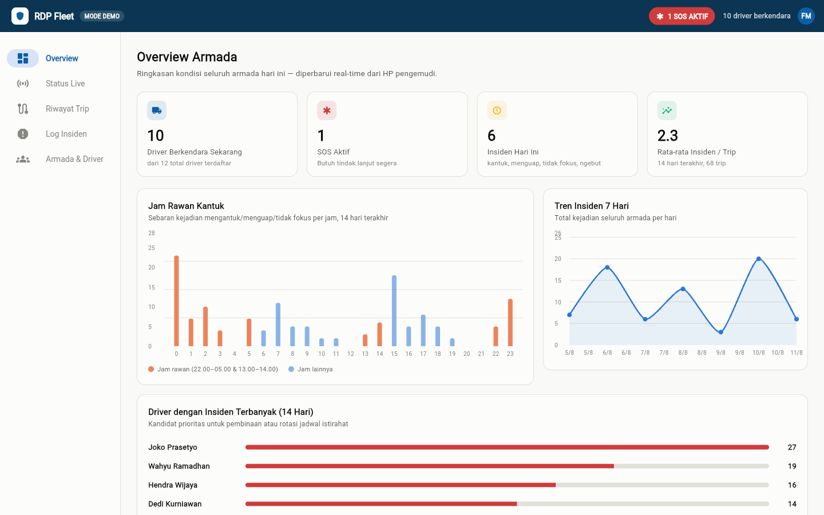Click the Insiden Hari Ini card label
The image size is (824, 515).
(513, 152)
